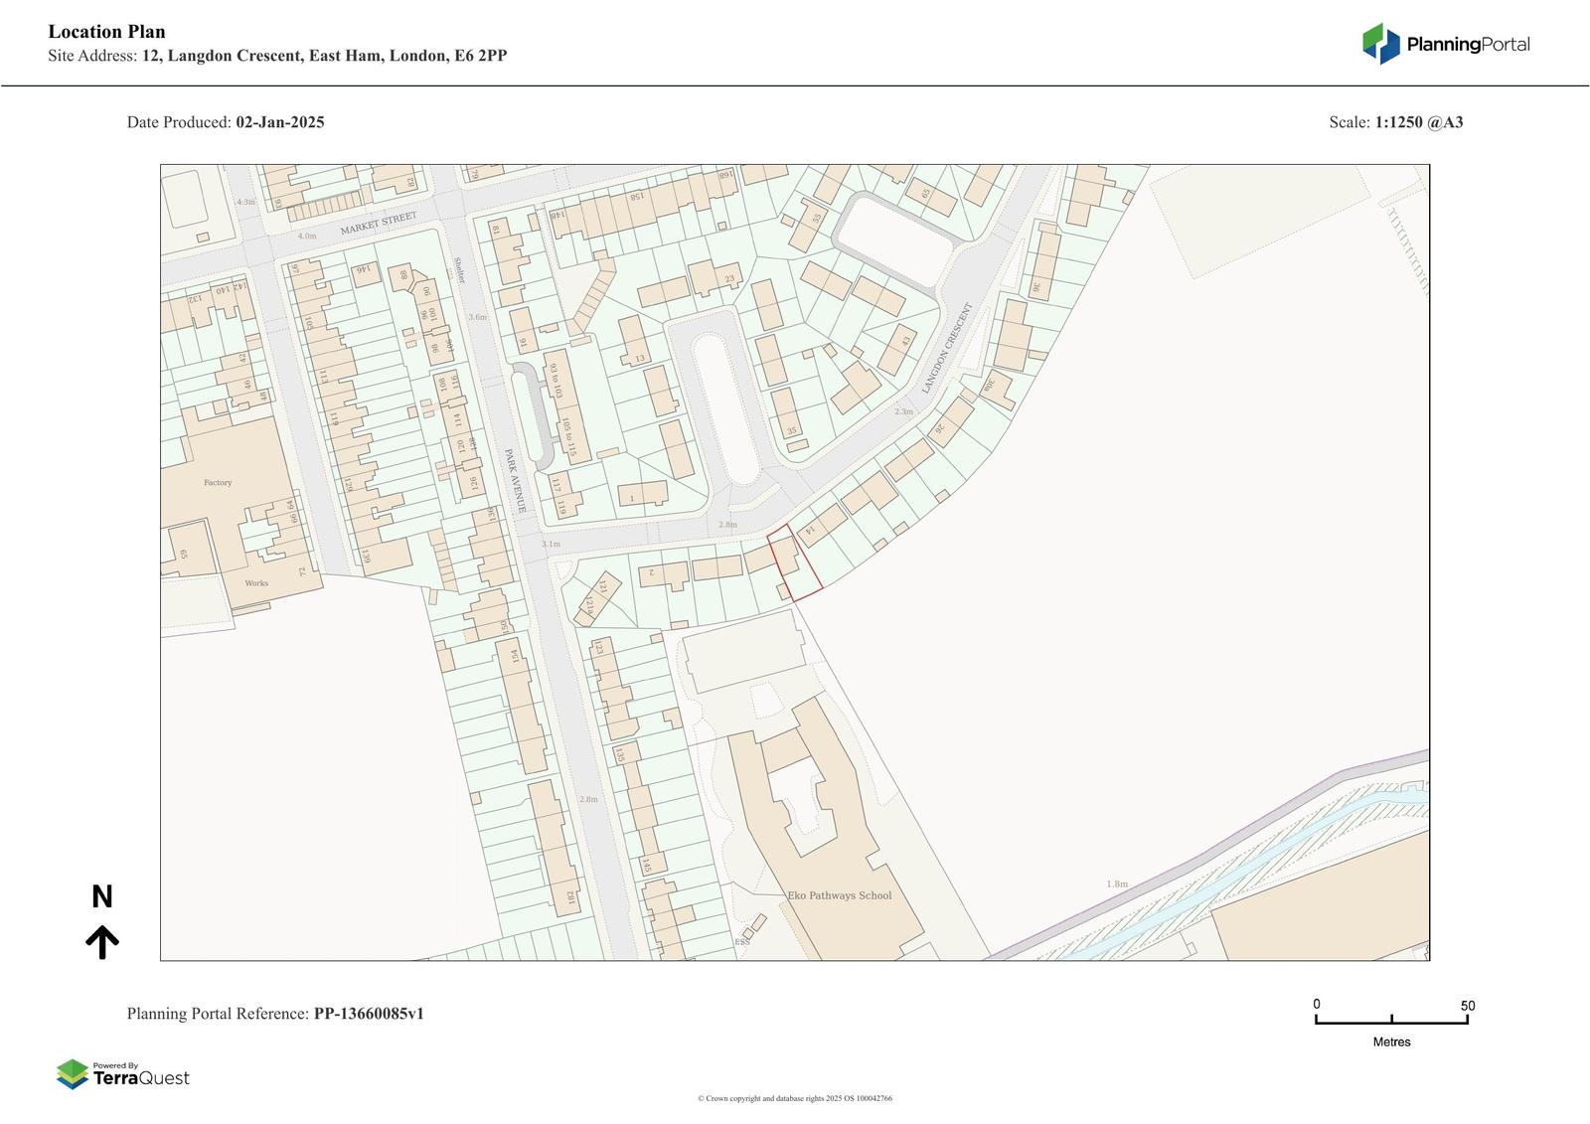Click the TerraQuest layered logo
The height and width of the screenshot is (1124, 1590).
(73, 1074)
